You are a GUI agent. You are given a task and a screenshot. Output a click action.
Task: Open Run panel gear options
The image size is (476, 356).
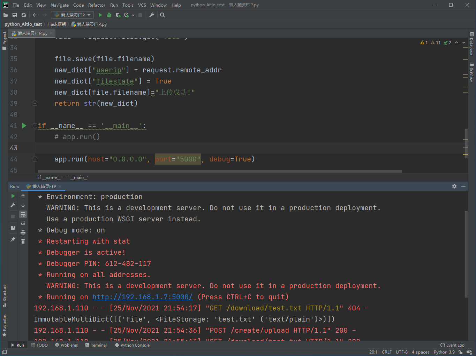454,186
